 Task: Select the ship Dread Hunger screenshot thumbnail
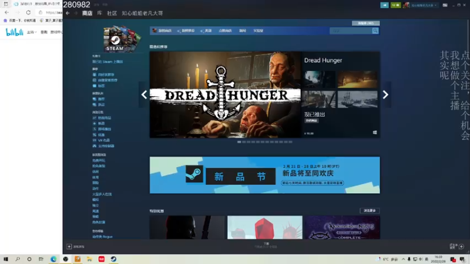point(357,99)
